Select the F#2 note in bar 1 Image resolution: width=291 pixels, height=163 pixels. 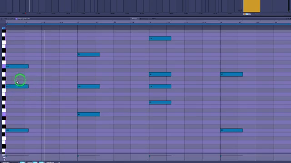coord(17,86)
